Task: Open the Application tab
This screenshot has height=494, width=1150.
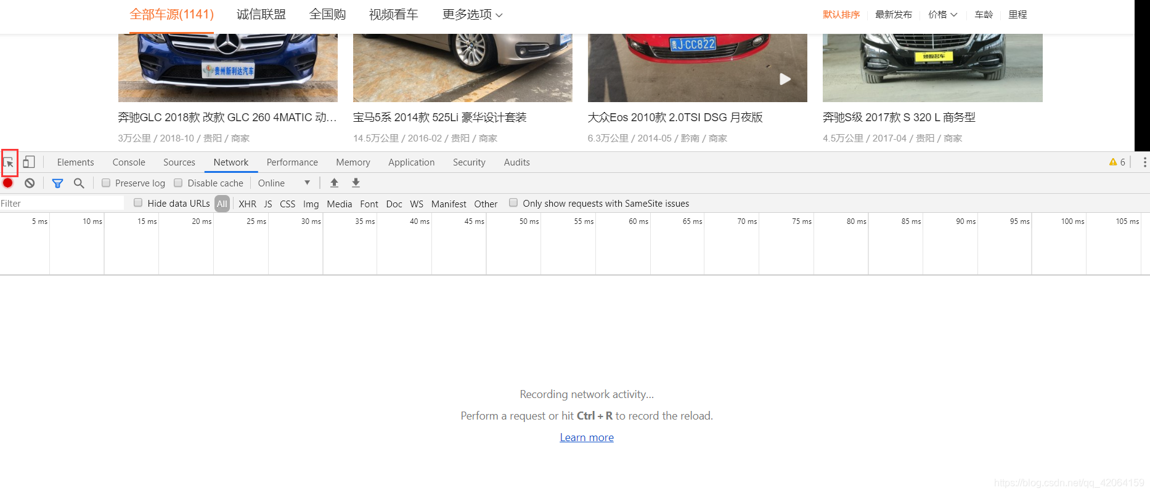Action: click(x=412, y=162)
